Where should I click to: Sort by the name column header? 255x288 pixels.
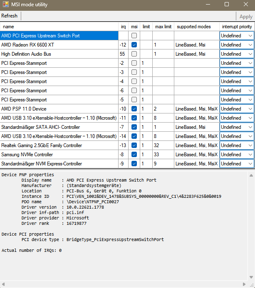point(59,27)
